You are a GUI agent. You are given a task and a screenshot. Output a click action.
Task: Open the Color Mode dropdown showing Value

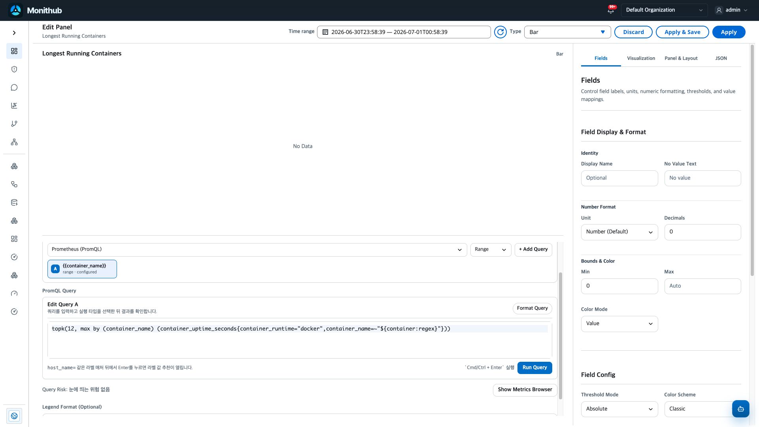pyautogui.click(x=619, y=324)
